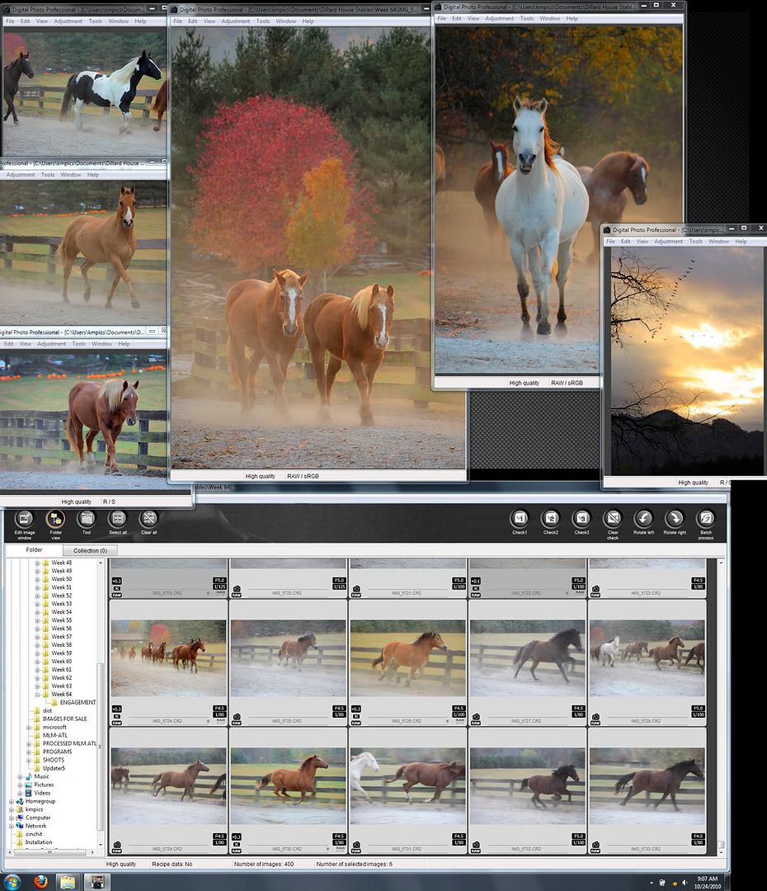Expand the microsoft folder node
767x891 pixels.
coord(28,728)
